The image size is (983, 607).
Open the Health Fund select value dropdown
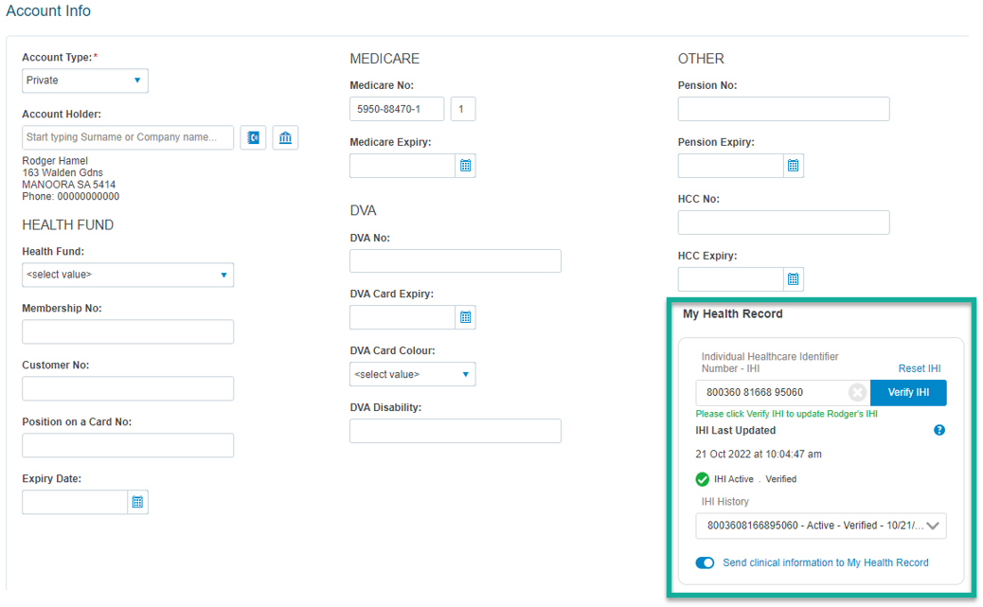[x=128, y=275]
